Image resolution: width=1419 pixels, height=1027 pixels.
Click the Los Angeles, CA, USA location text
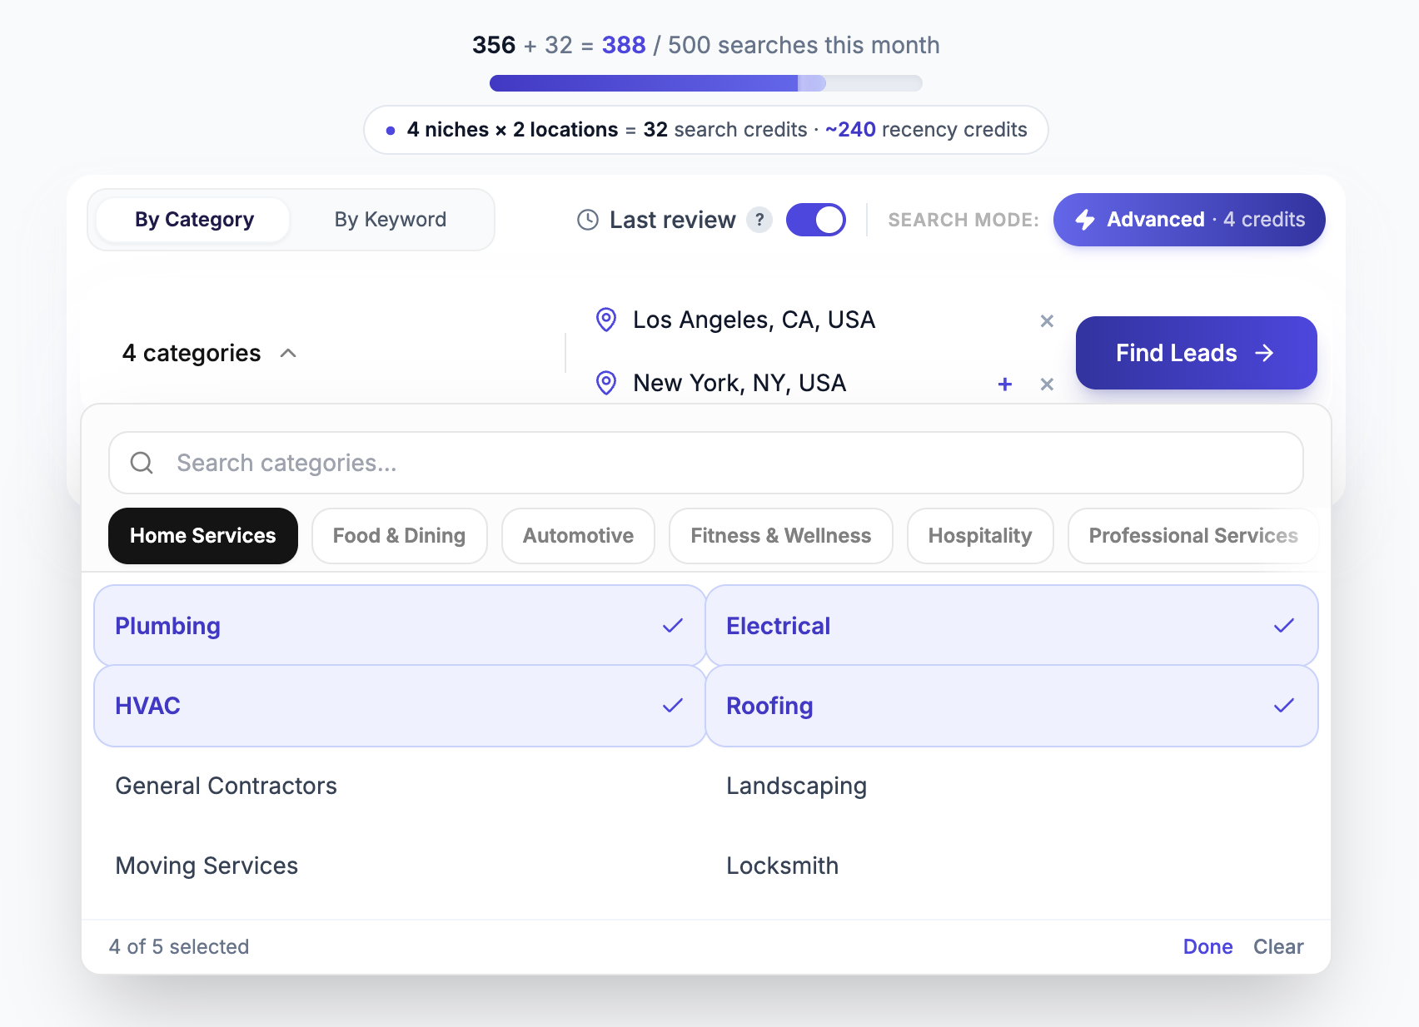click(754, 320)
